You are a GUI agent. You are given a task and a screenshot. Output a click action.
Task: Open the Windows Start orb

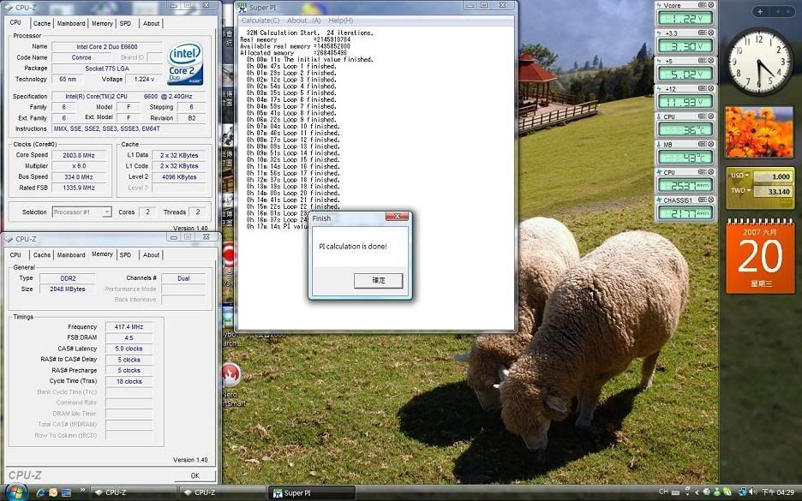coord(15,492)
